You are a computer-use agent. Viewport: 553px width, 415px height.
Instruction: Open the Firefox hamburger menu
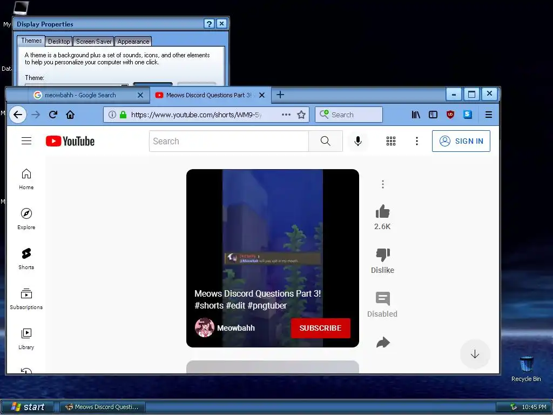tap(488, 115)
